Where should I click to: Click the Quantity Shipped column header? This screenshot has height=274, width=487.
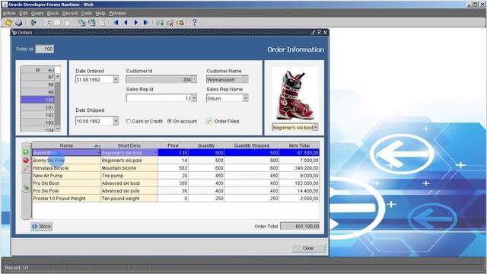point(252,145)
